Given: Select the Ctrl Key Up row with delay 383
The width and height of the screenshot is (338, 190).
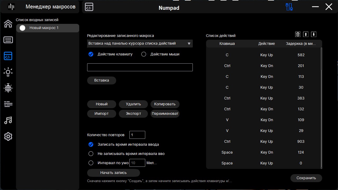Looking at the screenshot, I should (x=263, y=98).
